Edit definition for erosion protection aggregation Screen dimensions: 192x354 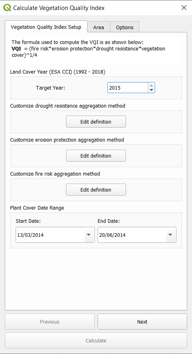[96, 156]
